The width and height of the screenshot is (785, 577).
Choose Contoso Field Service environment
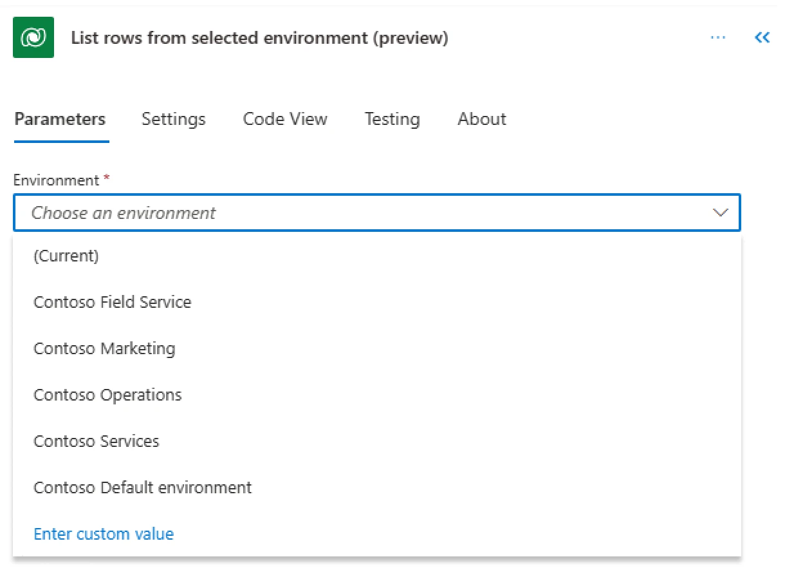(x=113, y=302)
